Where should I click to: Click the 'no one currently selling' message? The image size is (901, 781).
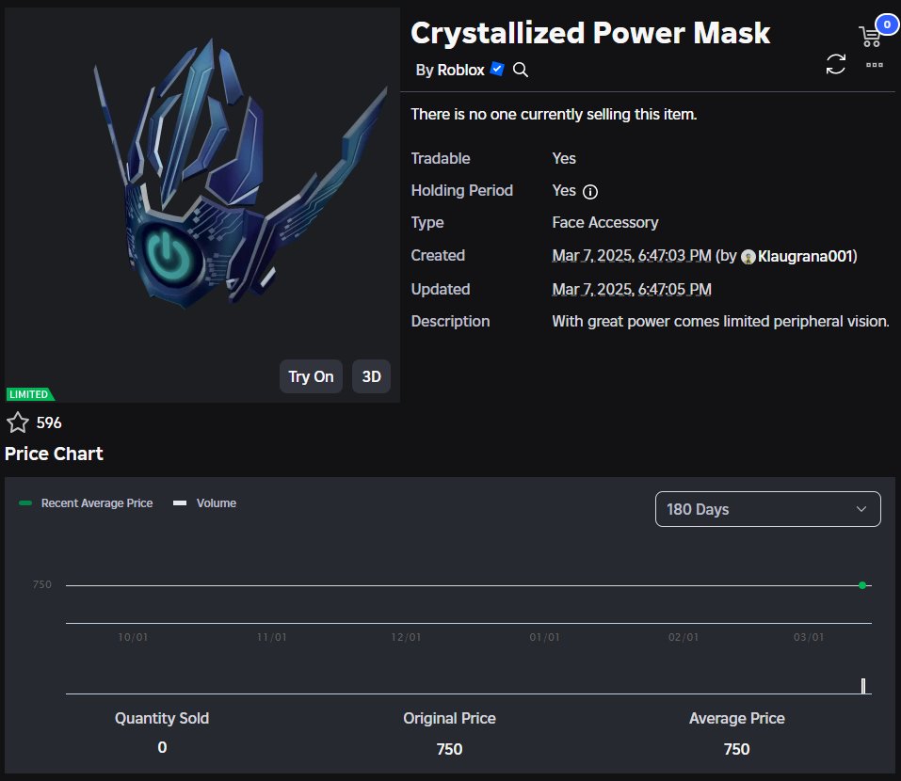(x=554, y=114)
